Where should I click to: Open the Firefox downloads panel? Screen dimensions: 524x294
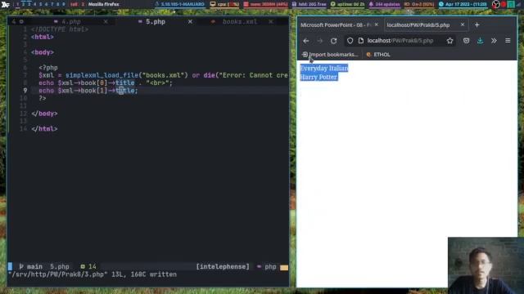481,41
